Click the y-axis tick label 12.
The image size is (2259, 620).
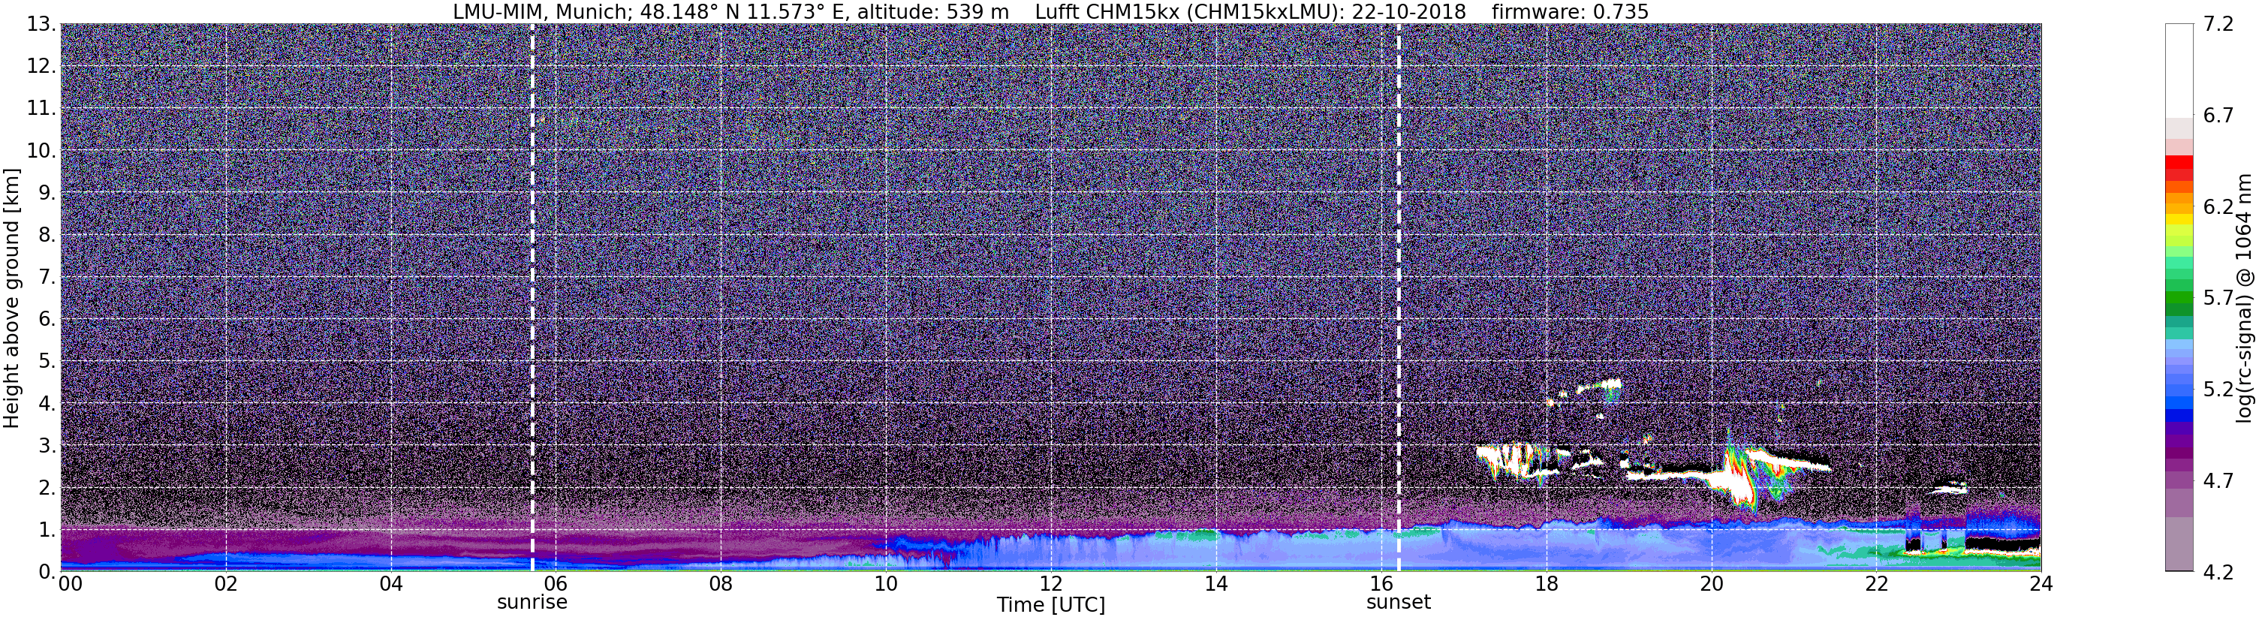click(41, 67)
